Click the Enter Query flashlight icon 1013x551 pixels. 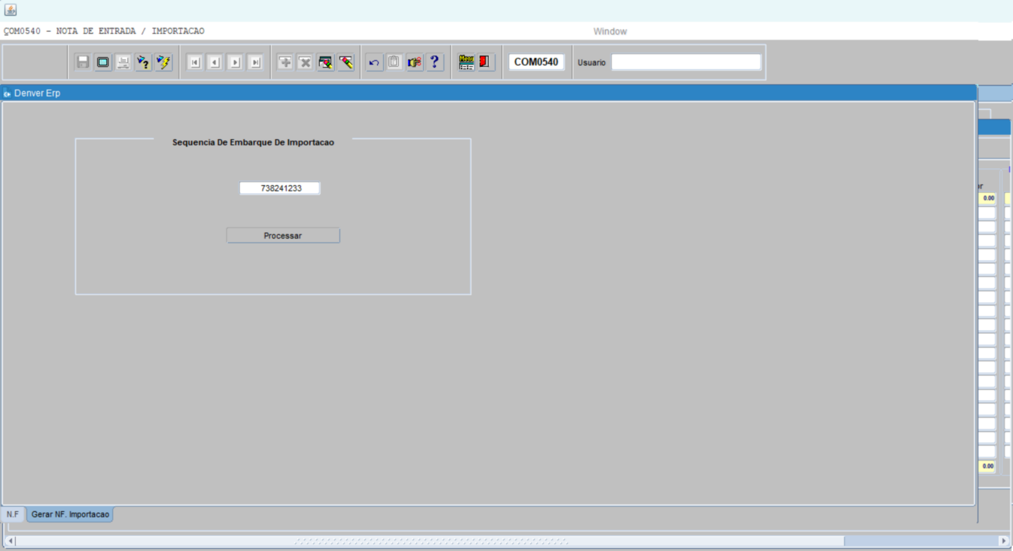pos(143,62)
